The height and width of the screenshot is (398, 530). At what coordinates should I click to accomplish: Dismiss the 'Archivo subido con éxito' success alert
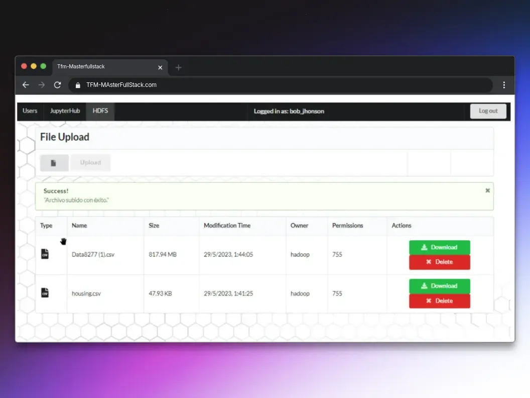(x=487, y=190)
